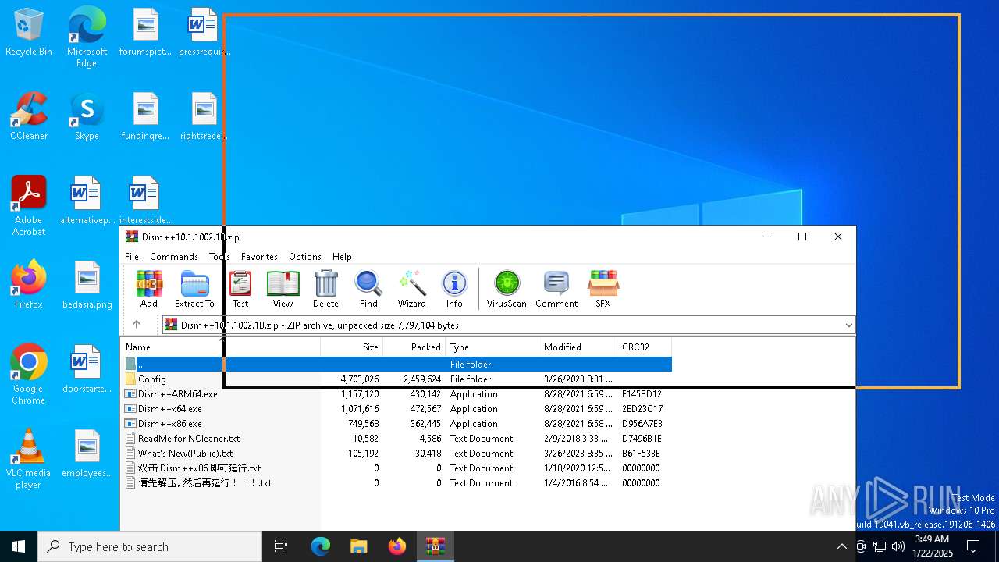Click the View file icon
The image size is (999, 562).
[283, 289]
